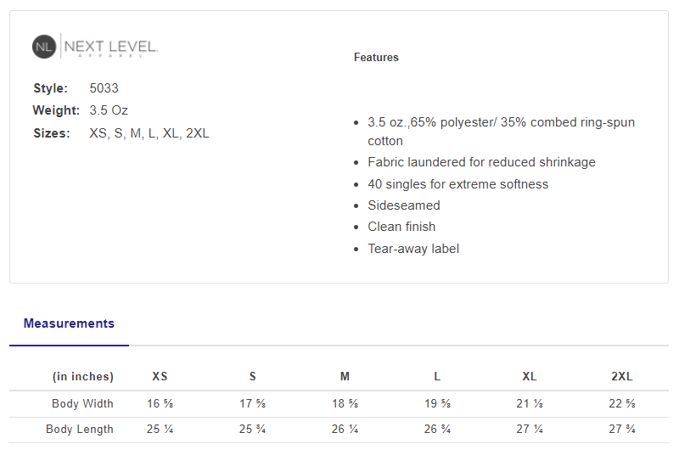Click the sizes list XS through 2XL
The height and width of the screenshot is (461, 679).
[x=149, y=133]
